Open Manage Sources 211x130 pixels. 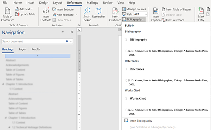(x=134, y=9)
